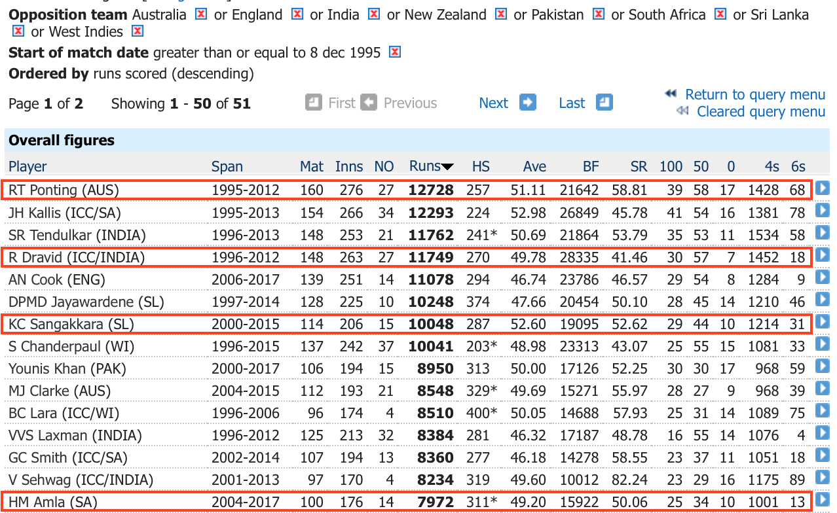The height and width of the screenshot is (513, 837).
Task: Click the greyed Previous page text
Action: pos(410,103)
